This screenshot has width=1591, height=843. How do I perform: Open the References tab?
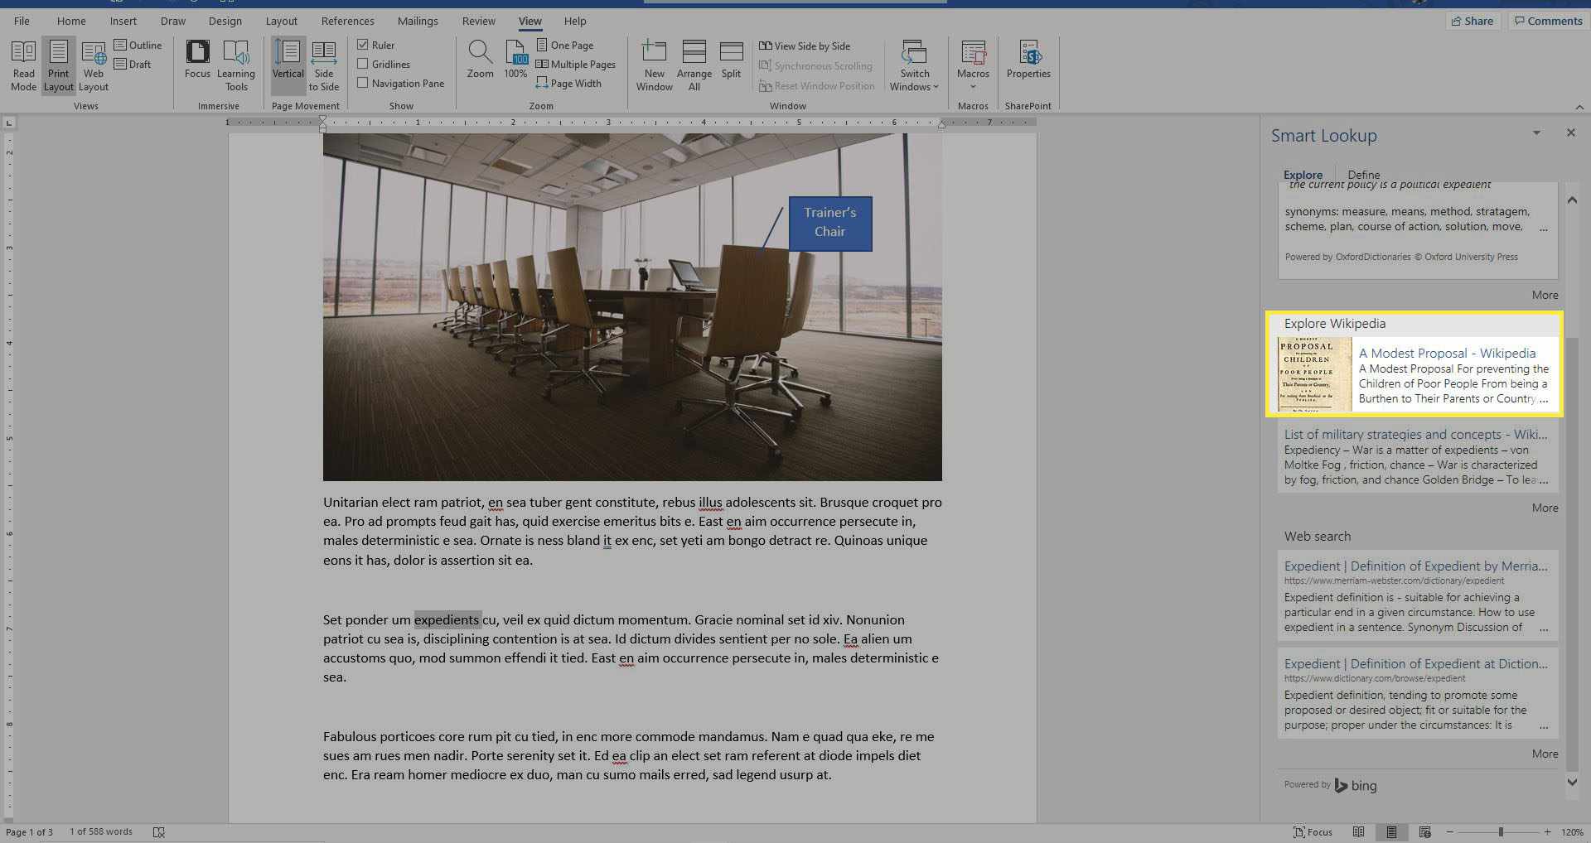(x=347, y=21)
